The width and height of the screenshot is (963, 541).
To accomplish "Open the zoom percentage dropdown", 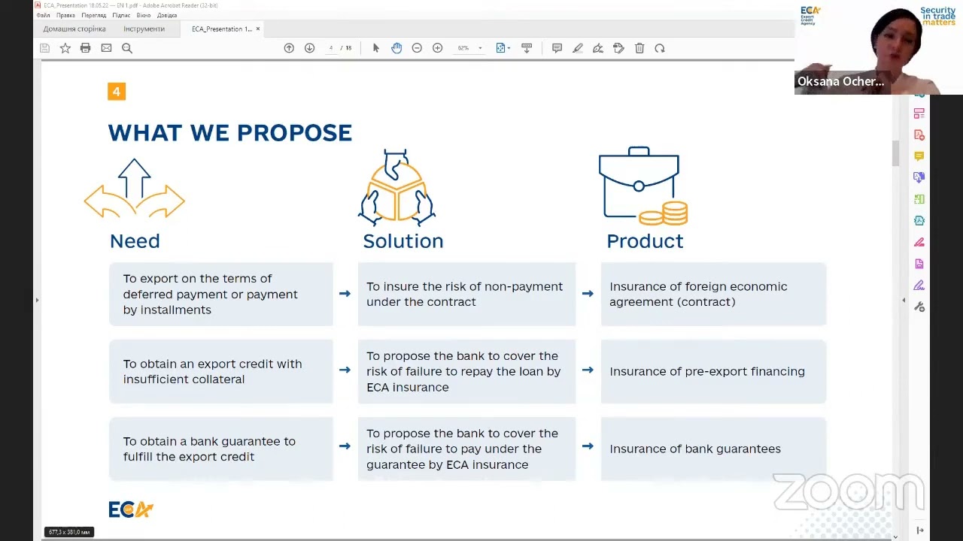I will click(480, 48).
